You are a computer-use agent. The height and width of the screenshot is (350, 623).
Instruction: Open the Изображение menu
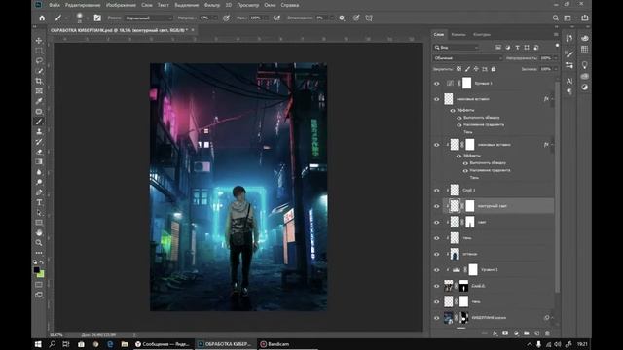coord(121,5)
